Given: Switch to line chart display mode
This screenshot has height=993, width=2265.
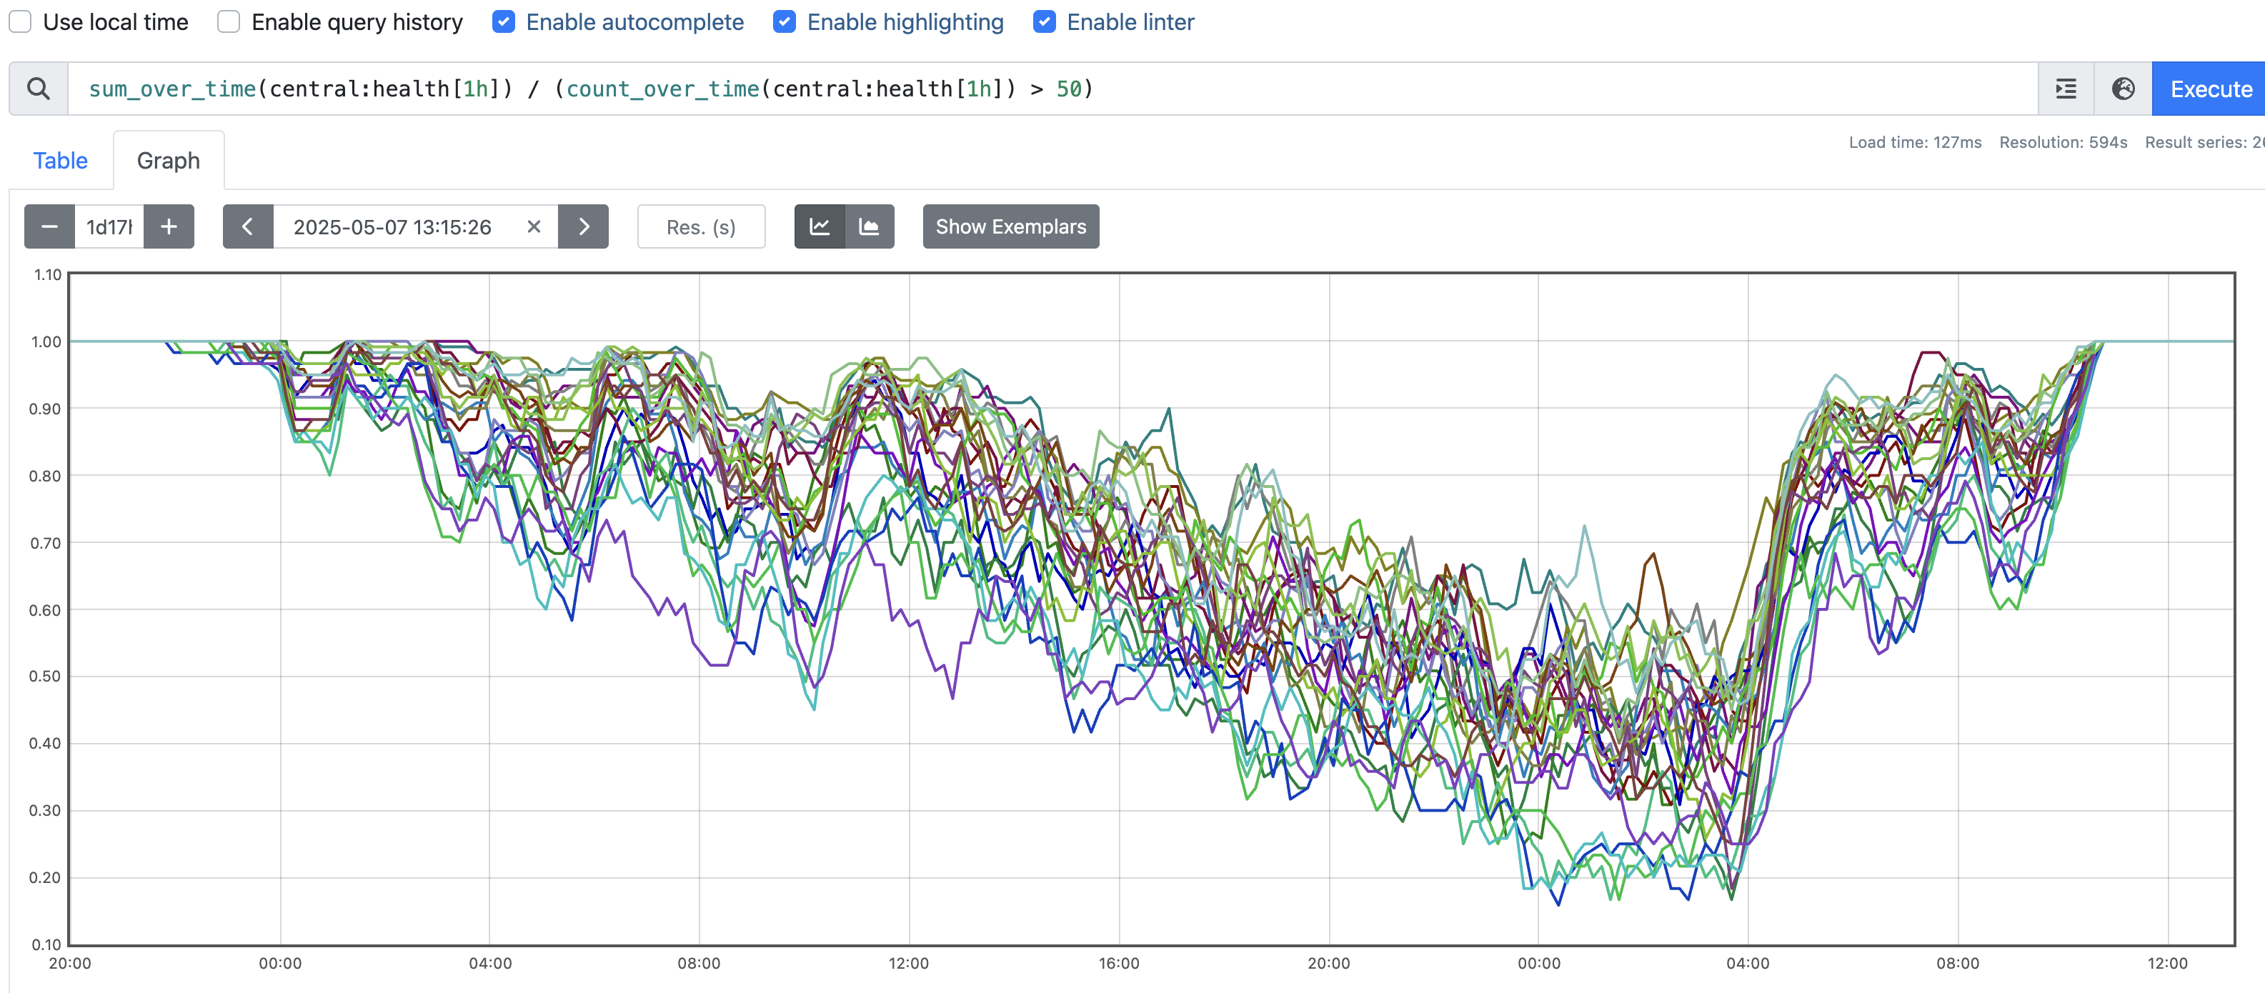Looking at the screenshot, I should click(x=820, y=226).
